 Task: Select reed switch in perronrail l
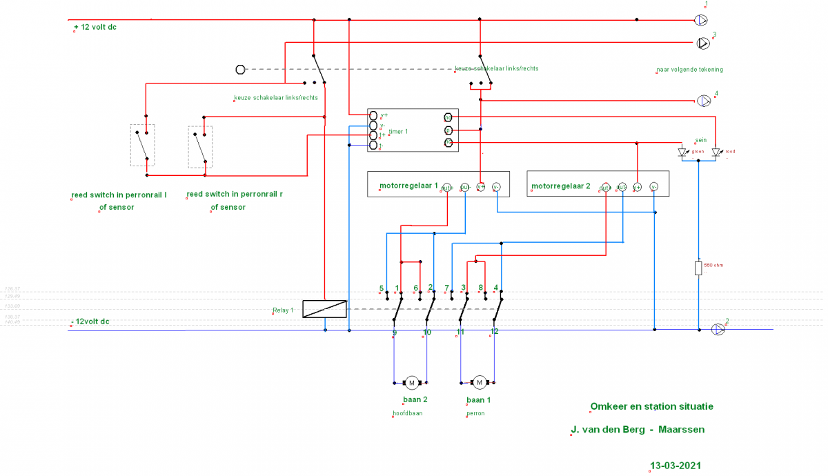(x=142, y=145)
